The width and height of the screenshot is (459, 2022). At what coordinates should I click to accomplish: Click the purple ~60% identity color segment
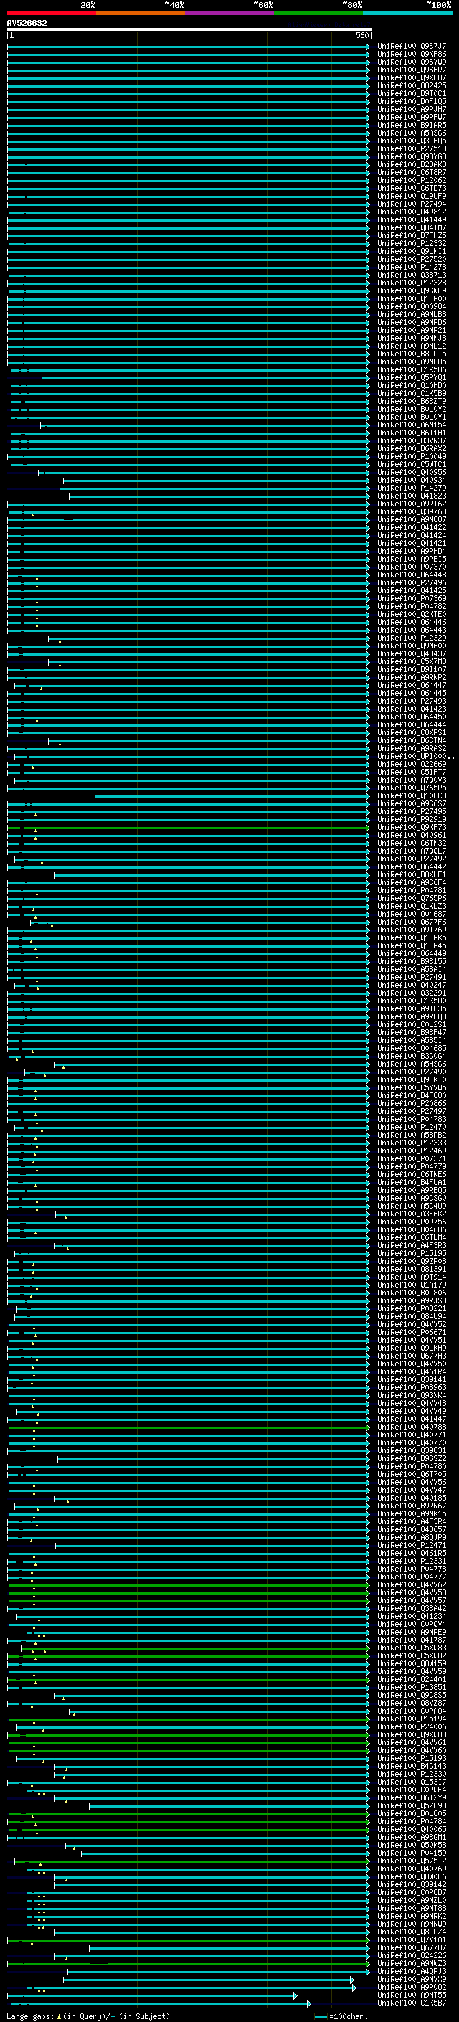[230, 13]
